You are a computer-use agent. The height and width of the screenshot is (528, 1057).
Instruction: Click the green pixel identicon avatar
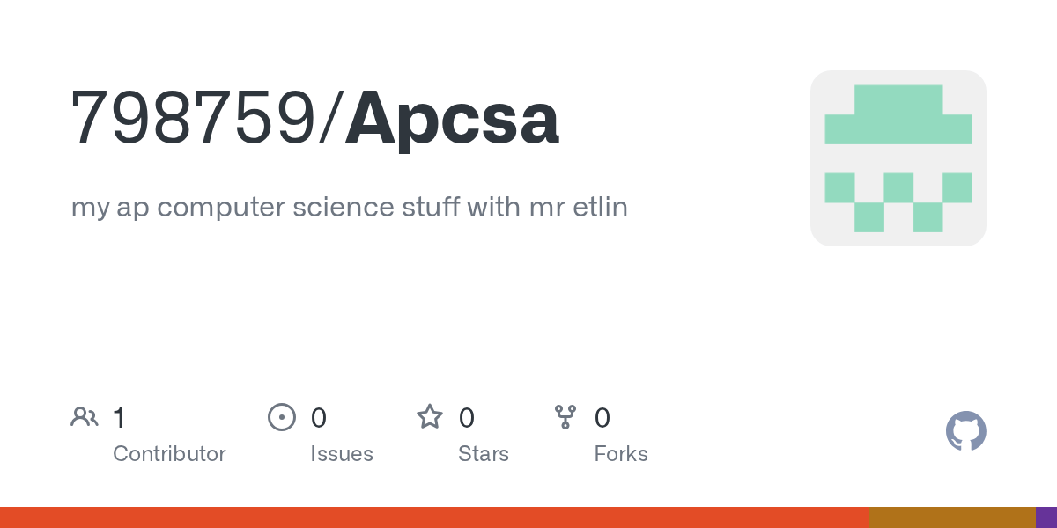pyautogui.click(x=898, y=158)
